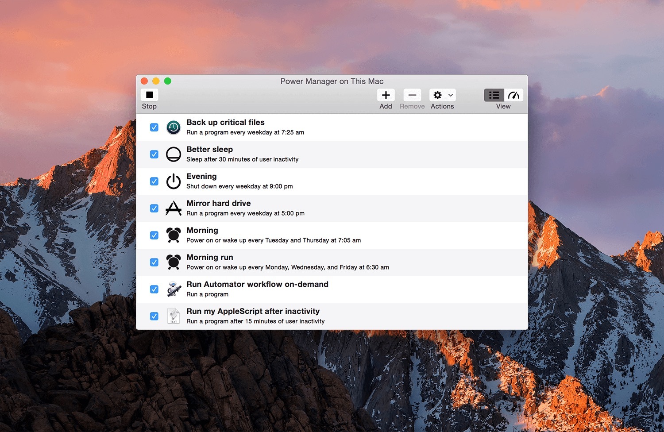This screenshot has width=664, height=432.
Task: Click the power icon for Evening event
Action: tap(174, 181)
